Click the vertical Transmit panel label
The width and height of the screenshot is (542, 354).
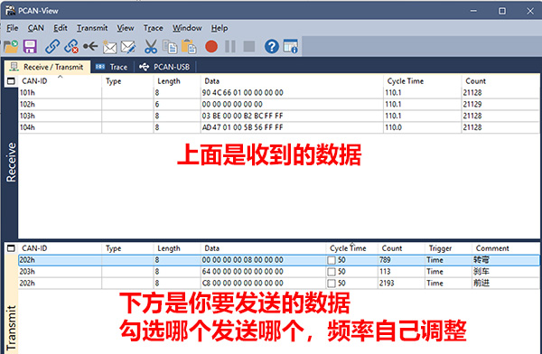[11, 328]
